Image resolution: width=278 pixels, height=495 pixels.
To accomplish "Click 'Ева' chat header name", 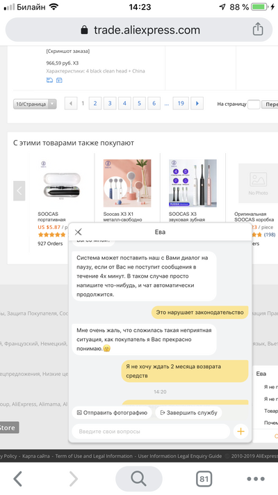I will pos(160,232).
